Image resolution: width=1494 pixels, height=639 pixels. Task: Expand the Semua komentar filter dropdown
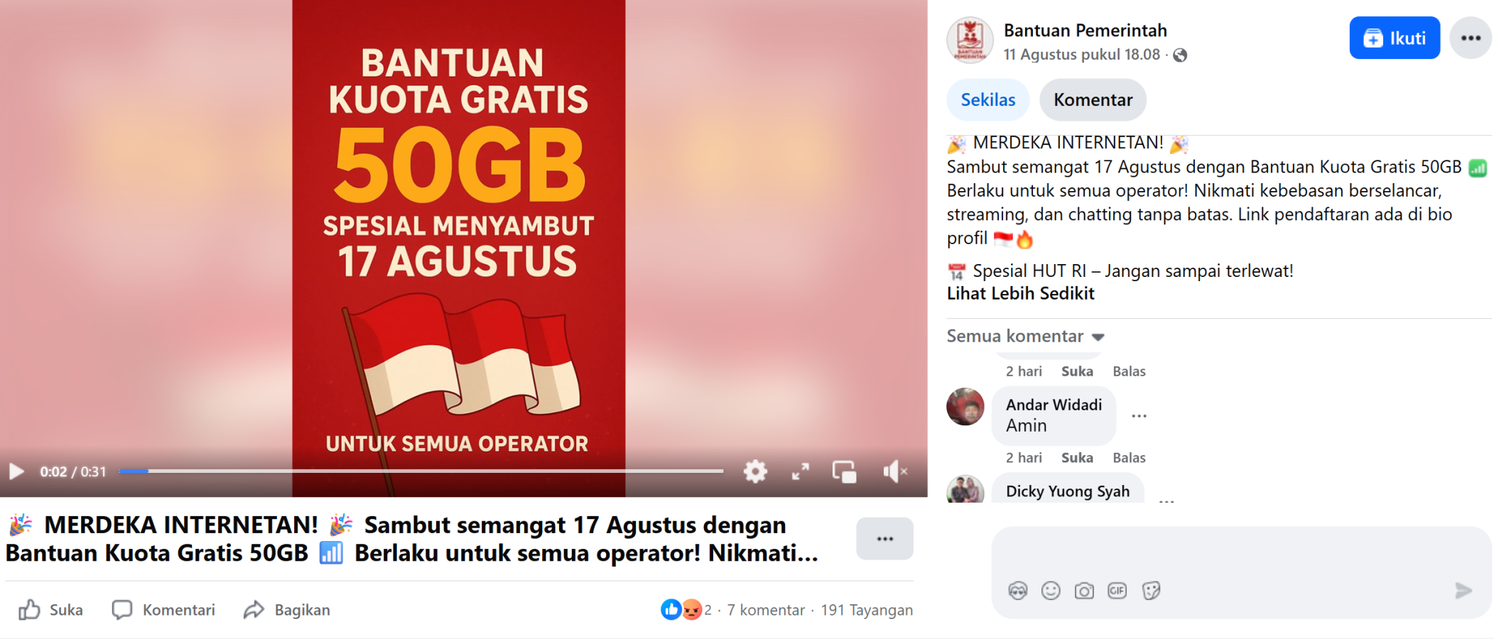(x=1025, y=336)
